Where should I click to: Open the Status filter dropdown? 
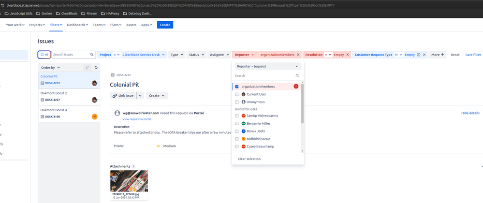(196, 55)
